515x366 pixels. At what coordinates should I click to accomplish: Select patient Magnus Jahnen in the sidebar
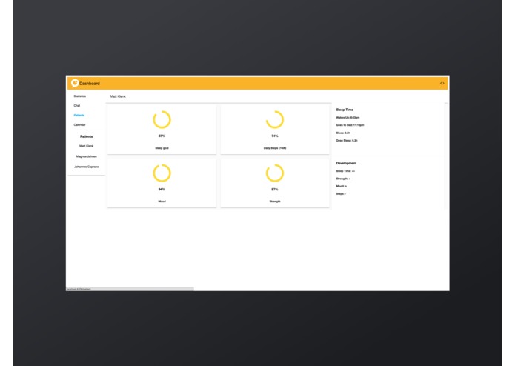(87, 156)
